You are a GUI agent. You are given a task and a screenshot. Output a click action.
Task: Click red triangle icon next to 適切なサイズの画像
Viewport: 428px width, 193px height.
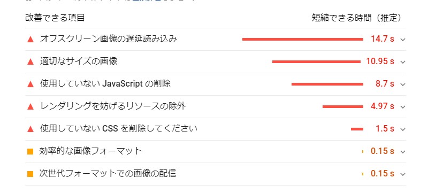tap(30, 62)
